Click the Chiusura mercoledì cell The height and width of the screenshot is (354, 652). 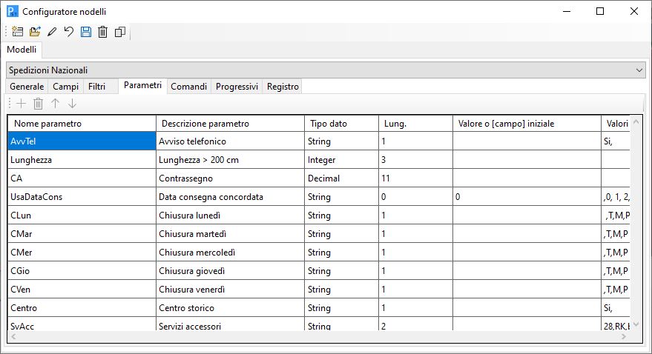[x=231, y=252]
